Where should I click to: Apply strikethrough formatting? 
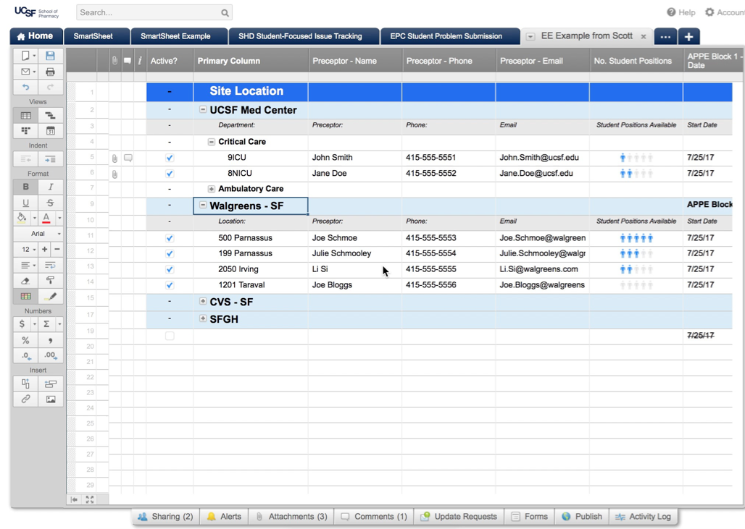(x=50, y=203)
